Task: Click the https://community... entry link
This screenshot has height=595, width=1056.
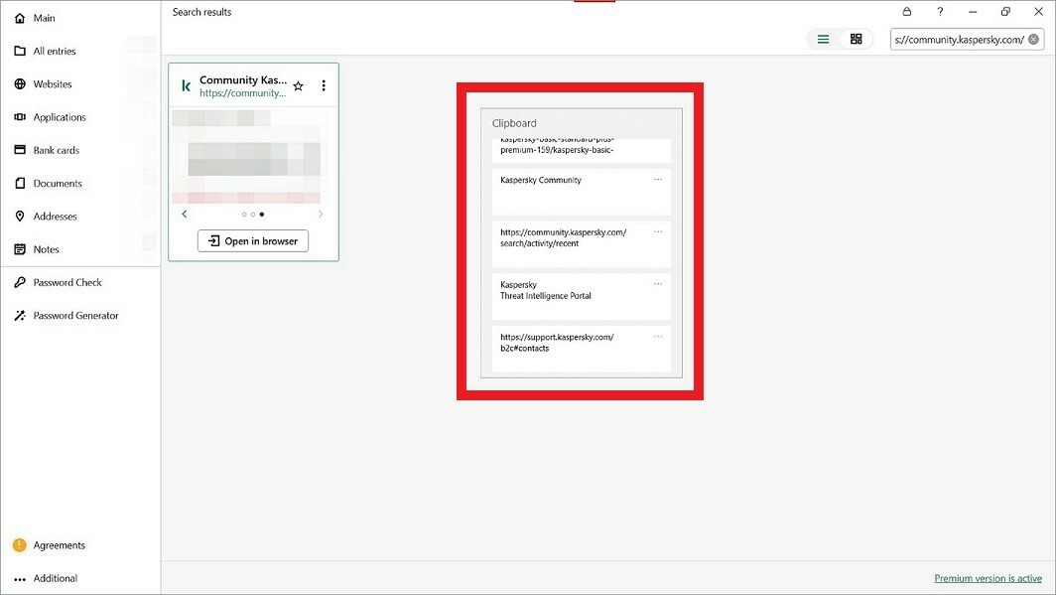Action: tap(242, 93)
